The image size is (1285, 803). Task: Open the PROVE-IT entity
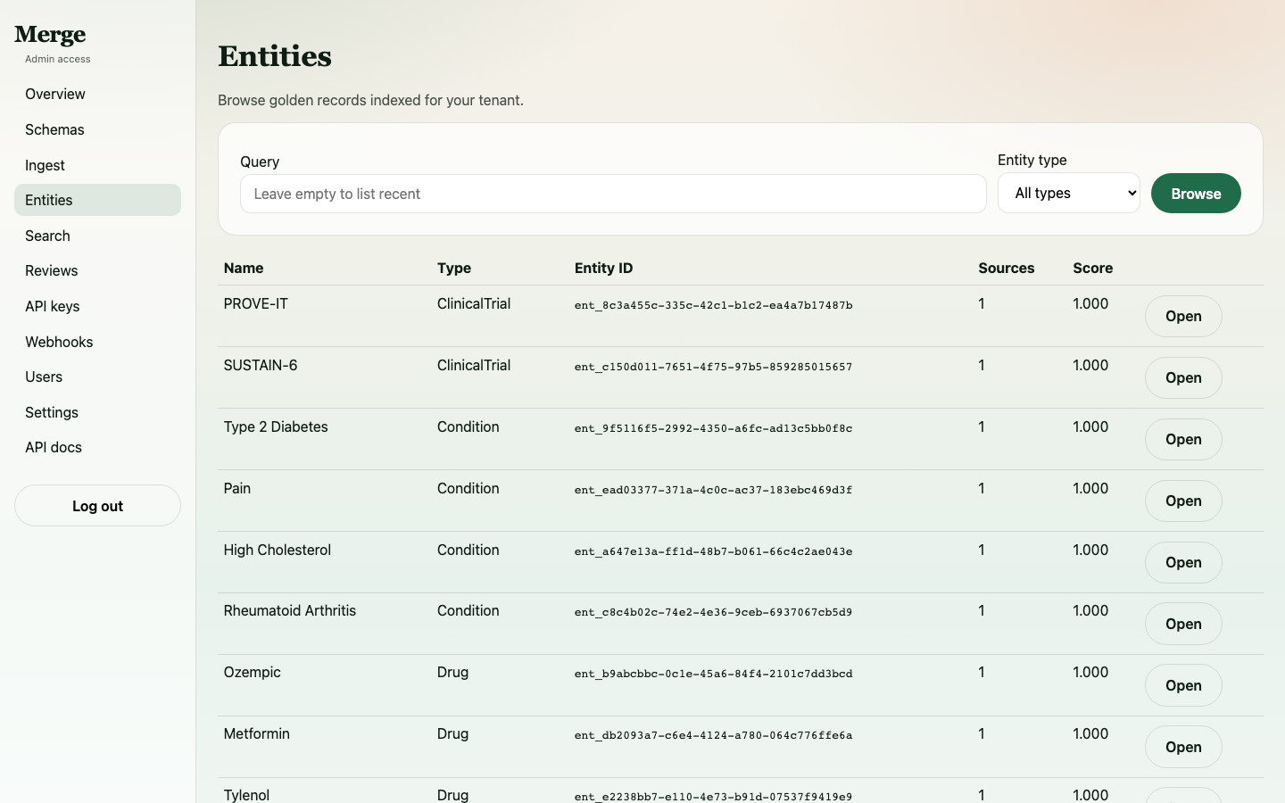point(1183,316)
